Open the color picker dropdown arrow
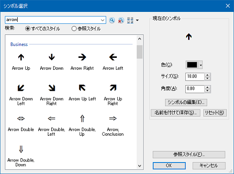The height and width of the screenshot is (174, 234). 201,65
